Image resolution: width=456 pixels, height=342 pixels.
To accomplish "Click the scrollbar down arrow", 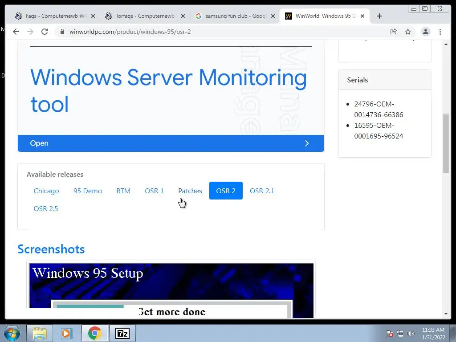I will 446,314.
